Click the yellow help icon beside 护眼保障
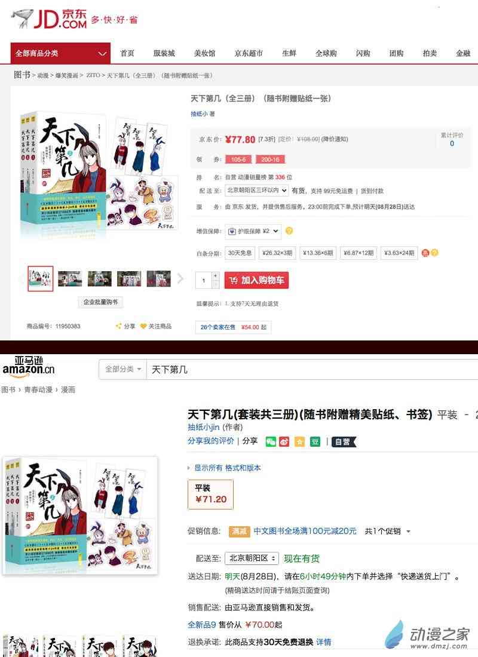Screen dimensions: 478x657 pyautogui.click(x=289, y=231)
